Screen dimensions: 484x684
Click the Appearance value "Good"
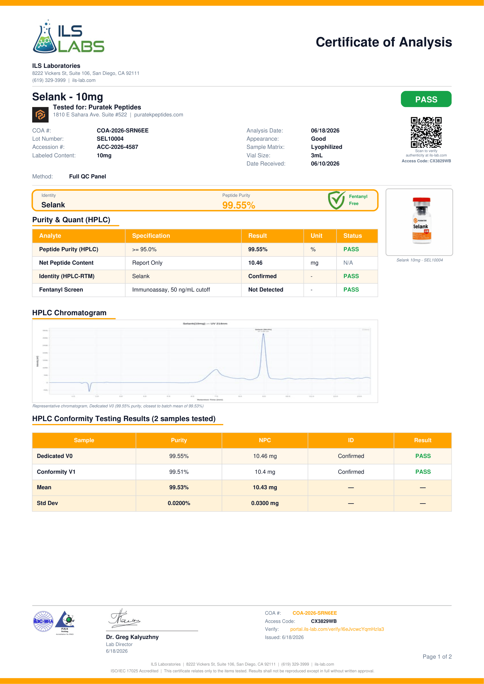(x=319, y=139)
